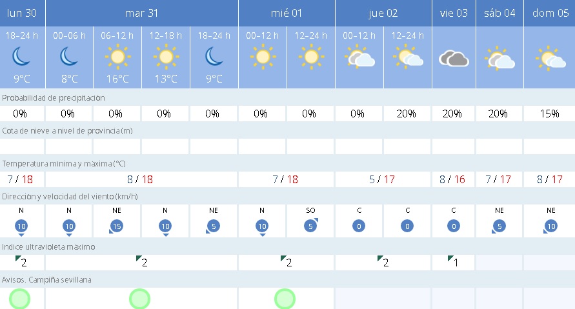Click the 'Probabilidad de precipitación' row label
Image resolution: width=575 pixels, height=309 pixels.
point(54,97)
